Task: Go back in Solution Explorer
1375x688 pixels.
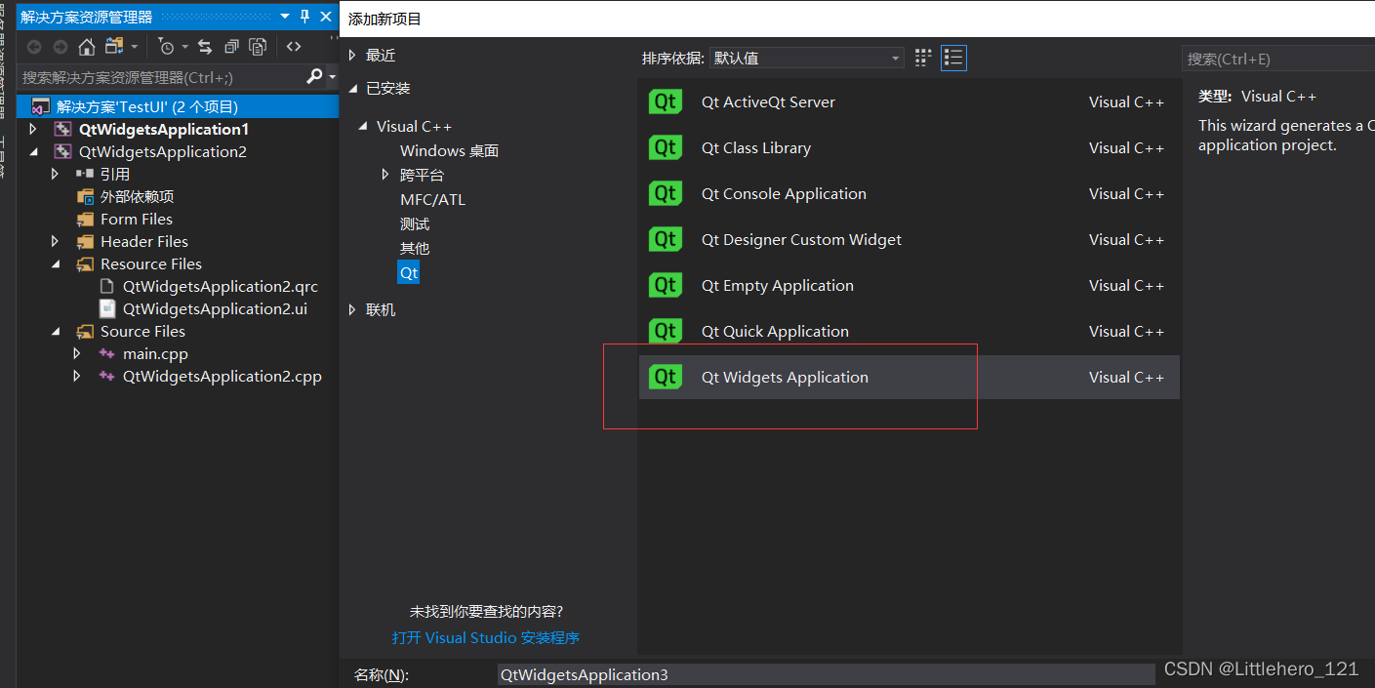Action: pyautogui.click(x=34, y=47)
